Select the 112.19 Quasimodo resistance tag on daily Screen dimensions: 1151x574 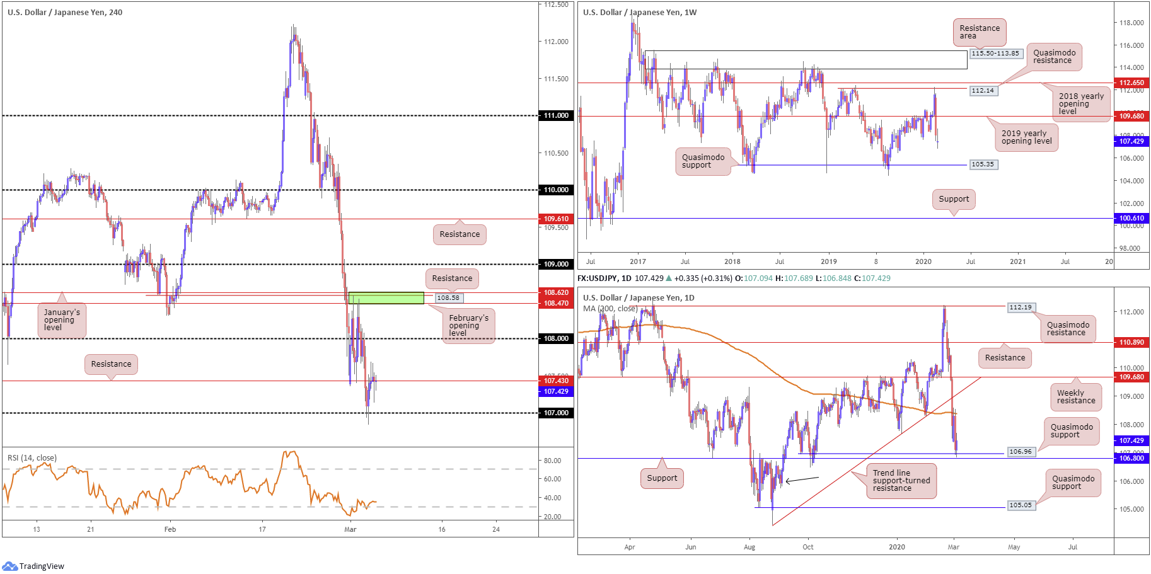[1020, 307]
